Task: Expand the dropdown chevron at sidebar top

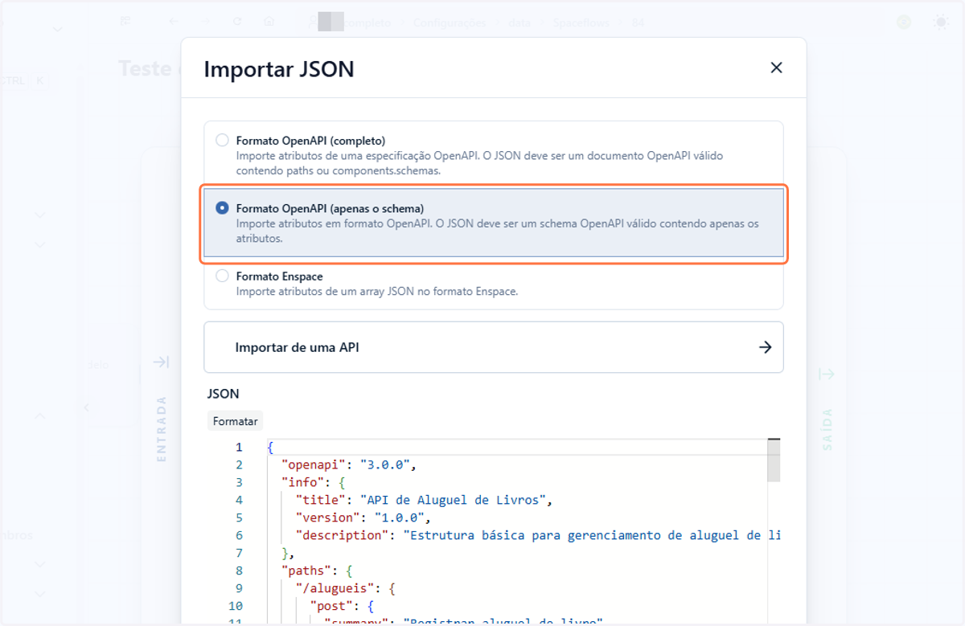Action: (57, 30)
